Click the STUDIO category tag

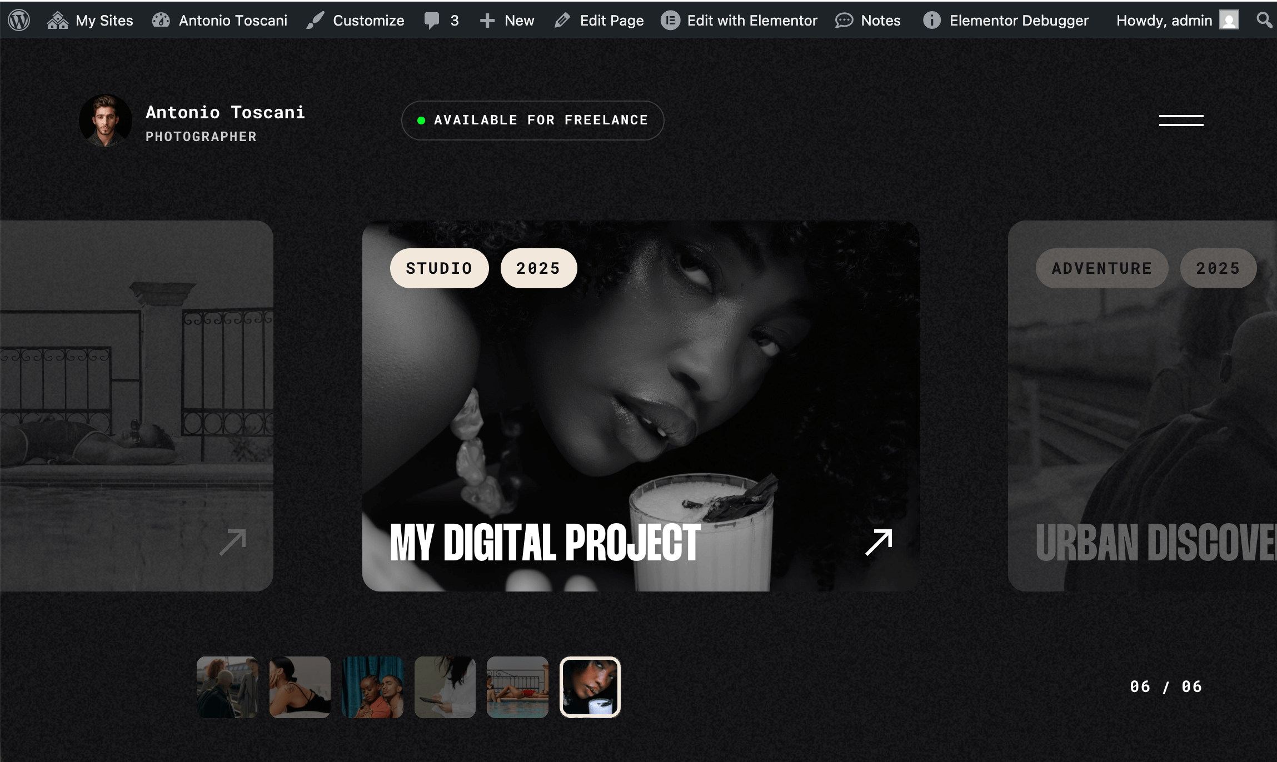(439, 268)
